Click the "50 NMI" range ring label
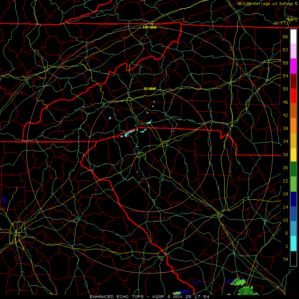The image size is (299, 299). (x=149, y=89)
